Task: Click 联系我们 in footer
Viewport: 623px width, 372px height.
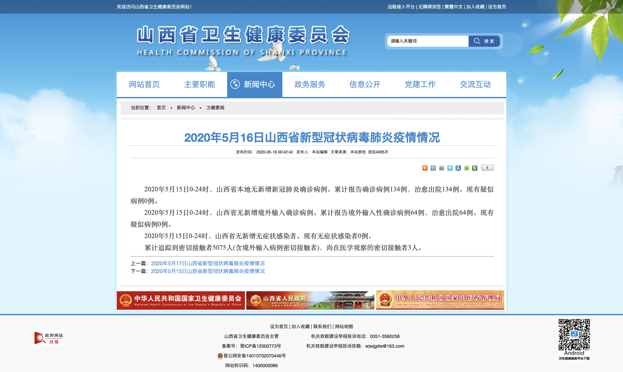Action: pos(322,327)
